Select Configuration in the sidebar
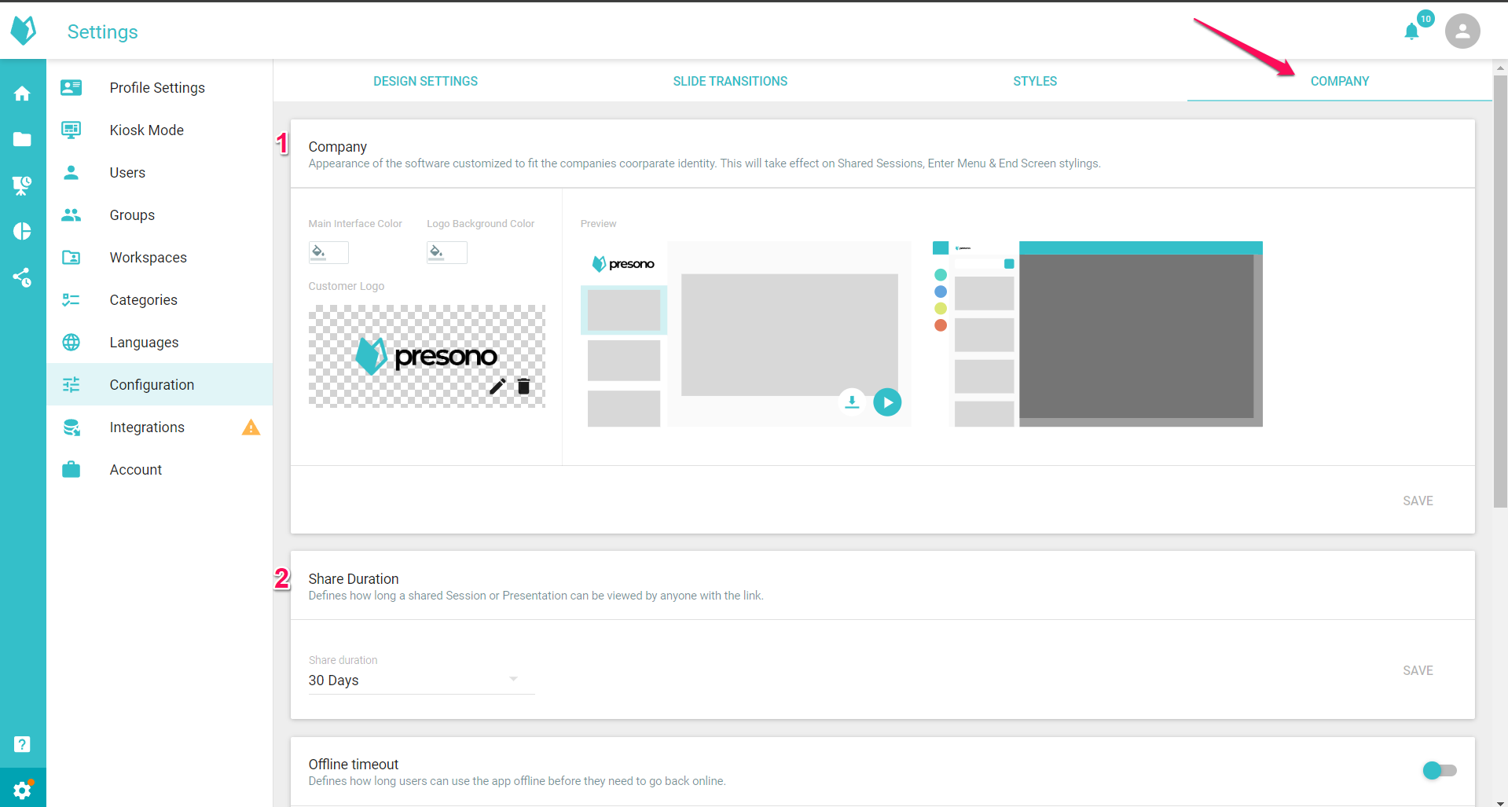 click(x=160, y=384)
